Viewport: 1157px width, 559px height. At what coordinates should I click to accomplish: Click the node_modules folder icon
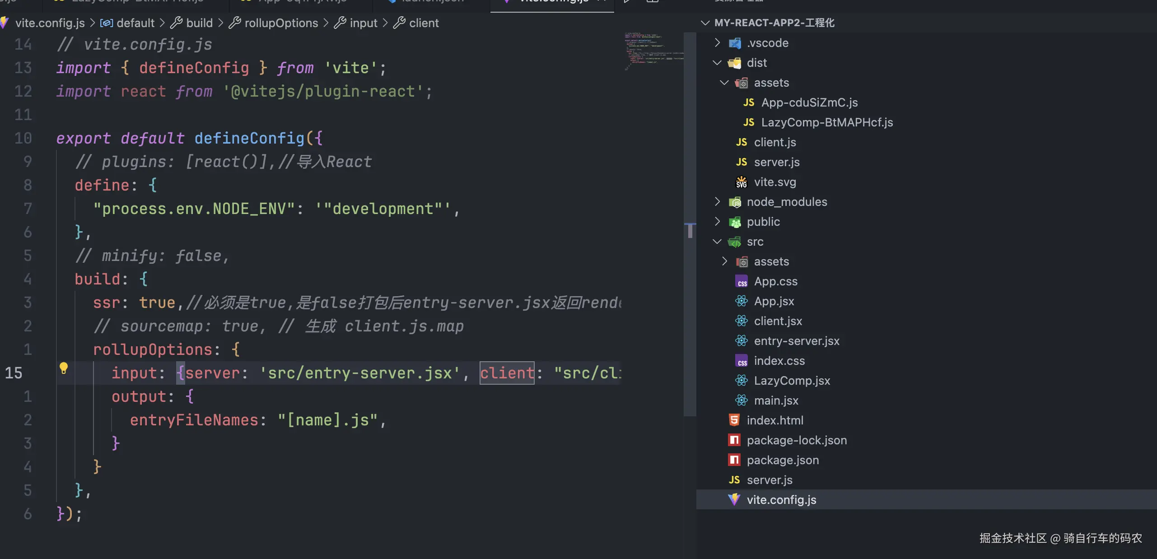coord(735,202)
